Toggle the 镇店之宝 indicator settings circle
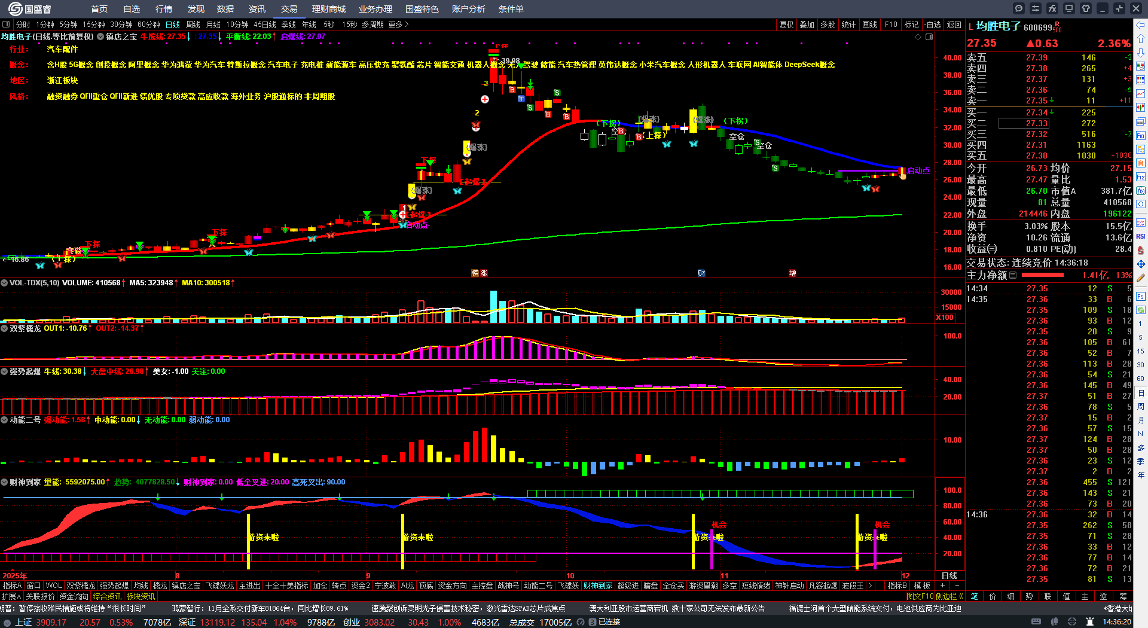1148x628 pixels. tap(100, 36)
